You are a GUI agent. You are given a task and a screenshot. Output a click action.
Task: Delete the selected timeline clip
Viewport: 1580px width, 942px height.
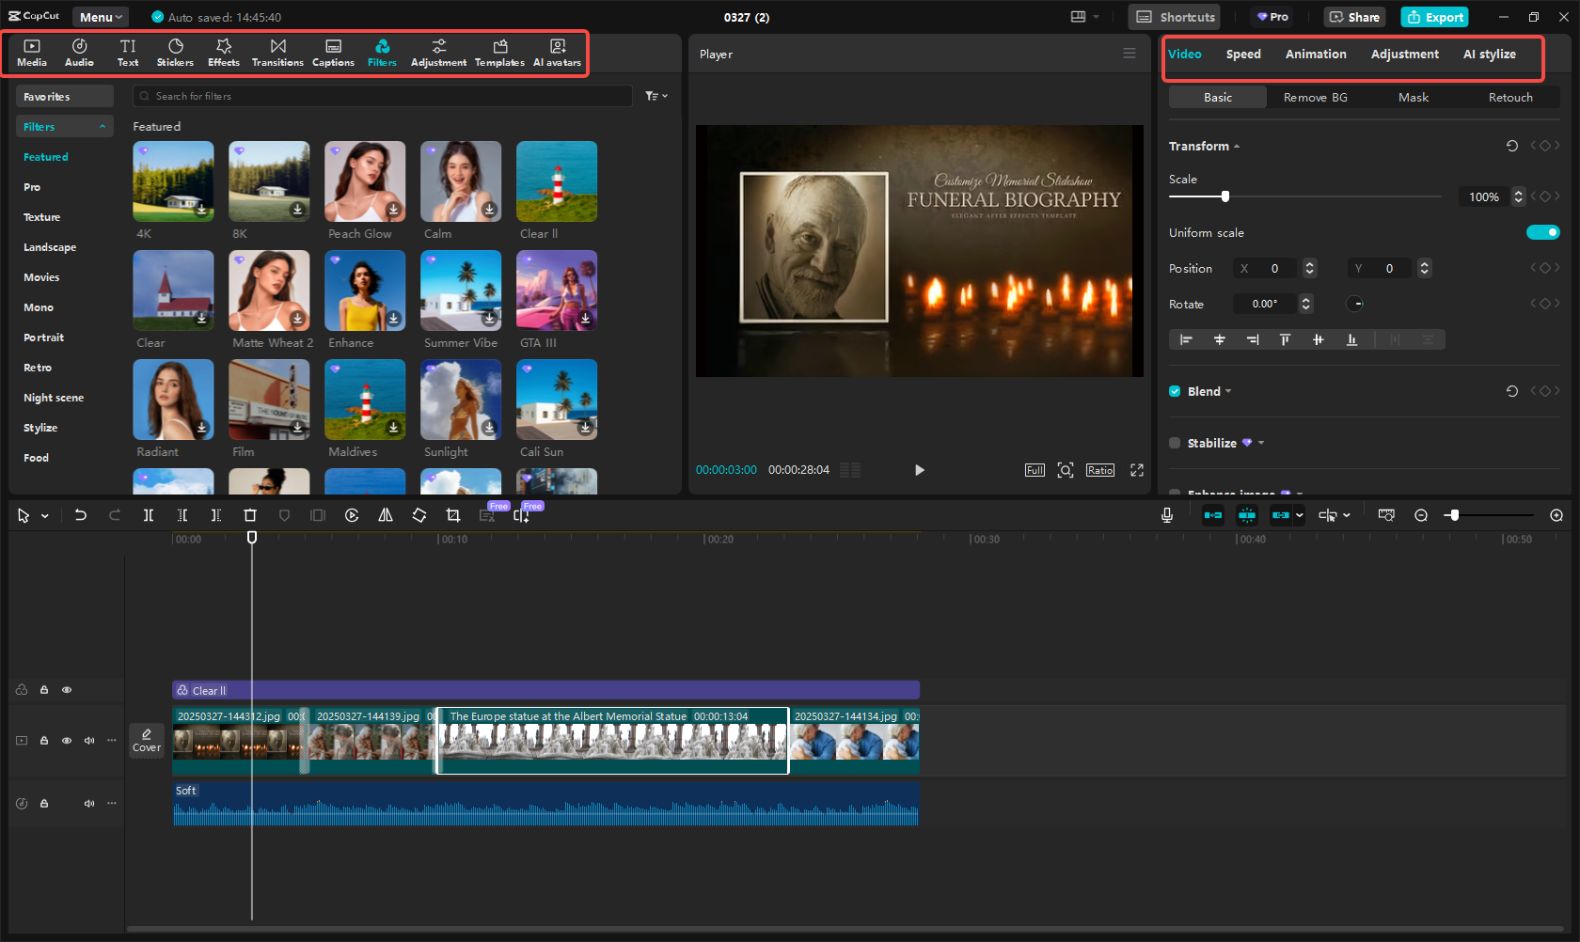pyautogui.click(x=250, y=515)
